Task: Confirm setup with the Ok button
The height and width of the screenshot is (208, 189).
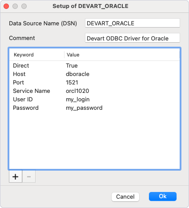Action: pyautogui.click(x=163, y=196)
